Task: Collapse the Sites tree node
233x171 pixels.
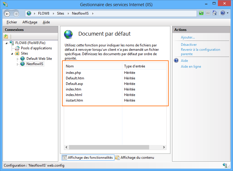Action: pyautogui.click(x=12, y=54)
